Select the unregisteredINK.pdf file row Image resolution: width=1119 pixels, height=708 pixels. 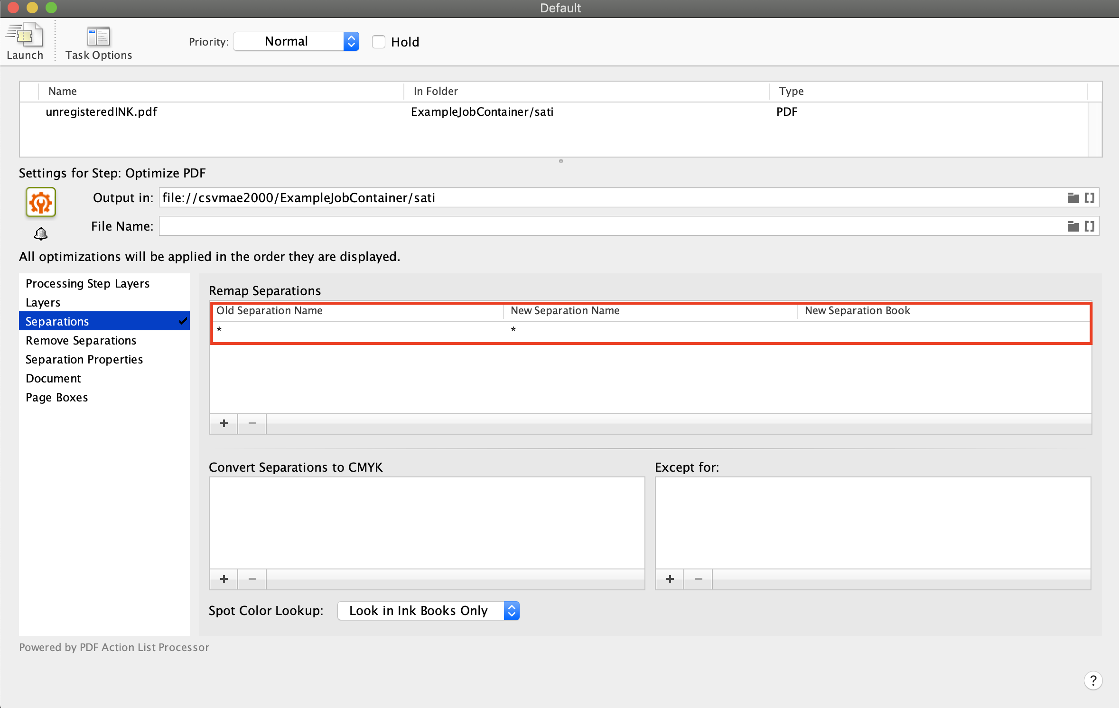point(102,112)
